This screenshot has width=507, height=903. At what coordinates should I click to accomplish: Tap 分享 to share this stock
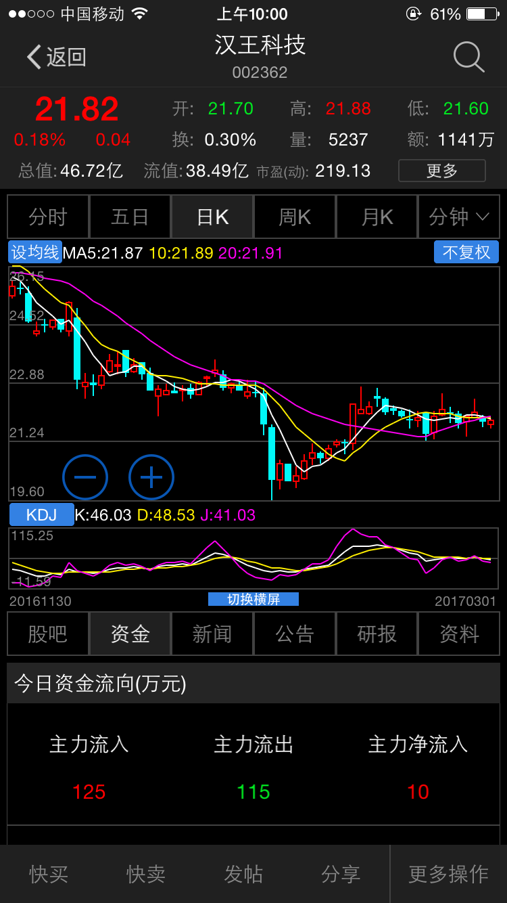[x=341, y=874]
